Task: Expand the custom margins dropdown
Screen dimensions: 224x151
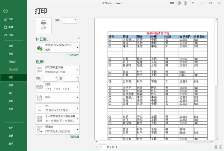Action: [x=58, y=119]
